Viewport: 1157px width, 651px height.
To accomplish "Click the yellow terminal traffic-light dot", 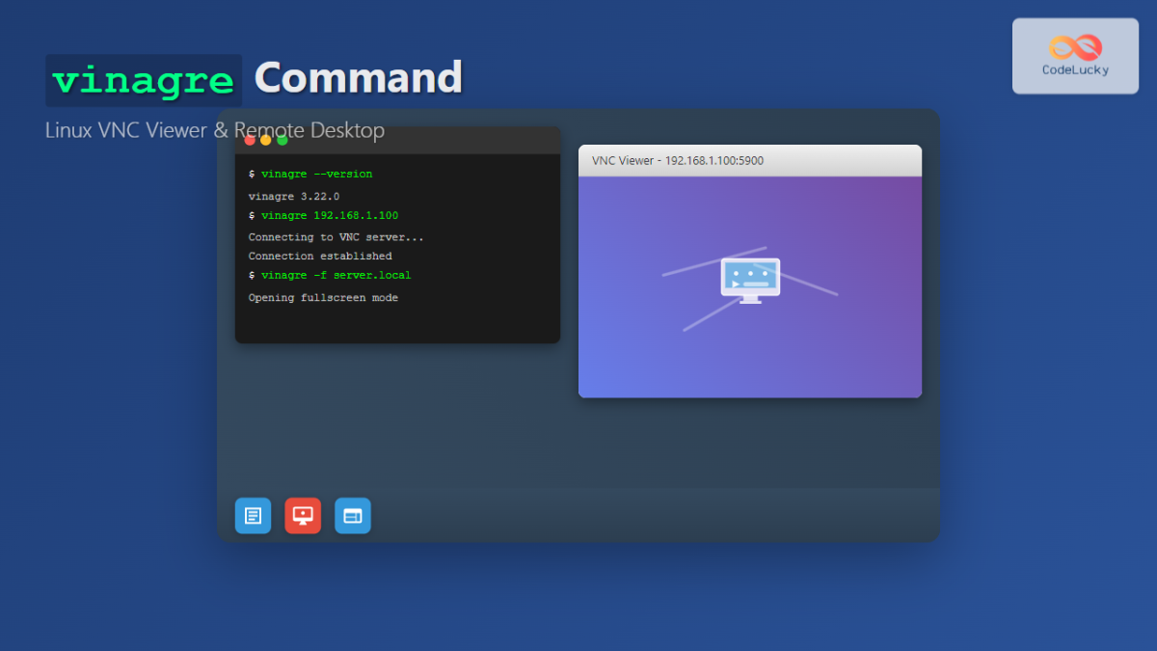I will pyautogui.click(x=267, y=139).
